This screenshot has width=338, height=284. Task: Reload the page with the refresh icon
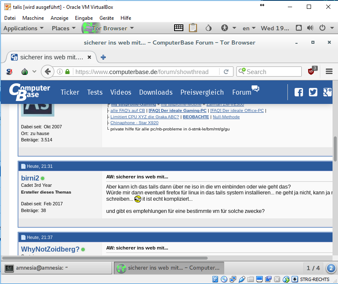tap(226, 72)
